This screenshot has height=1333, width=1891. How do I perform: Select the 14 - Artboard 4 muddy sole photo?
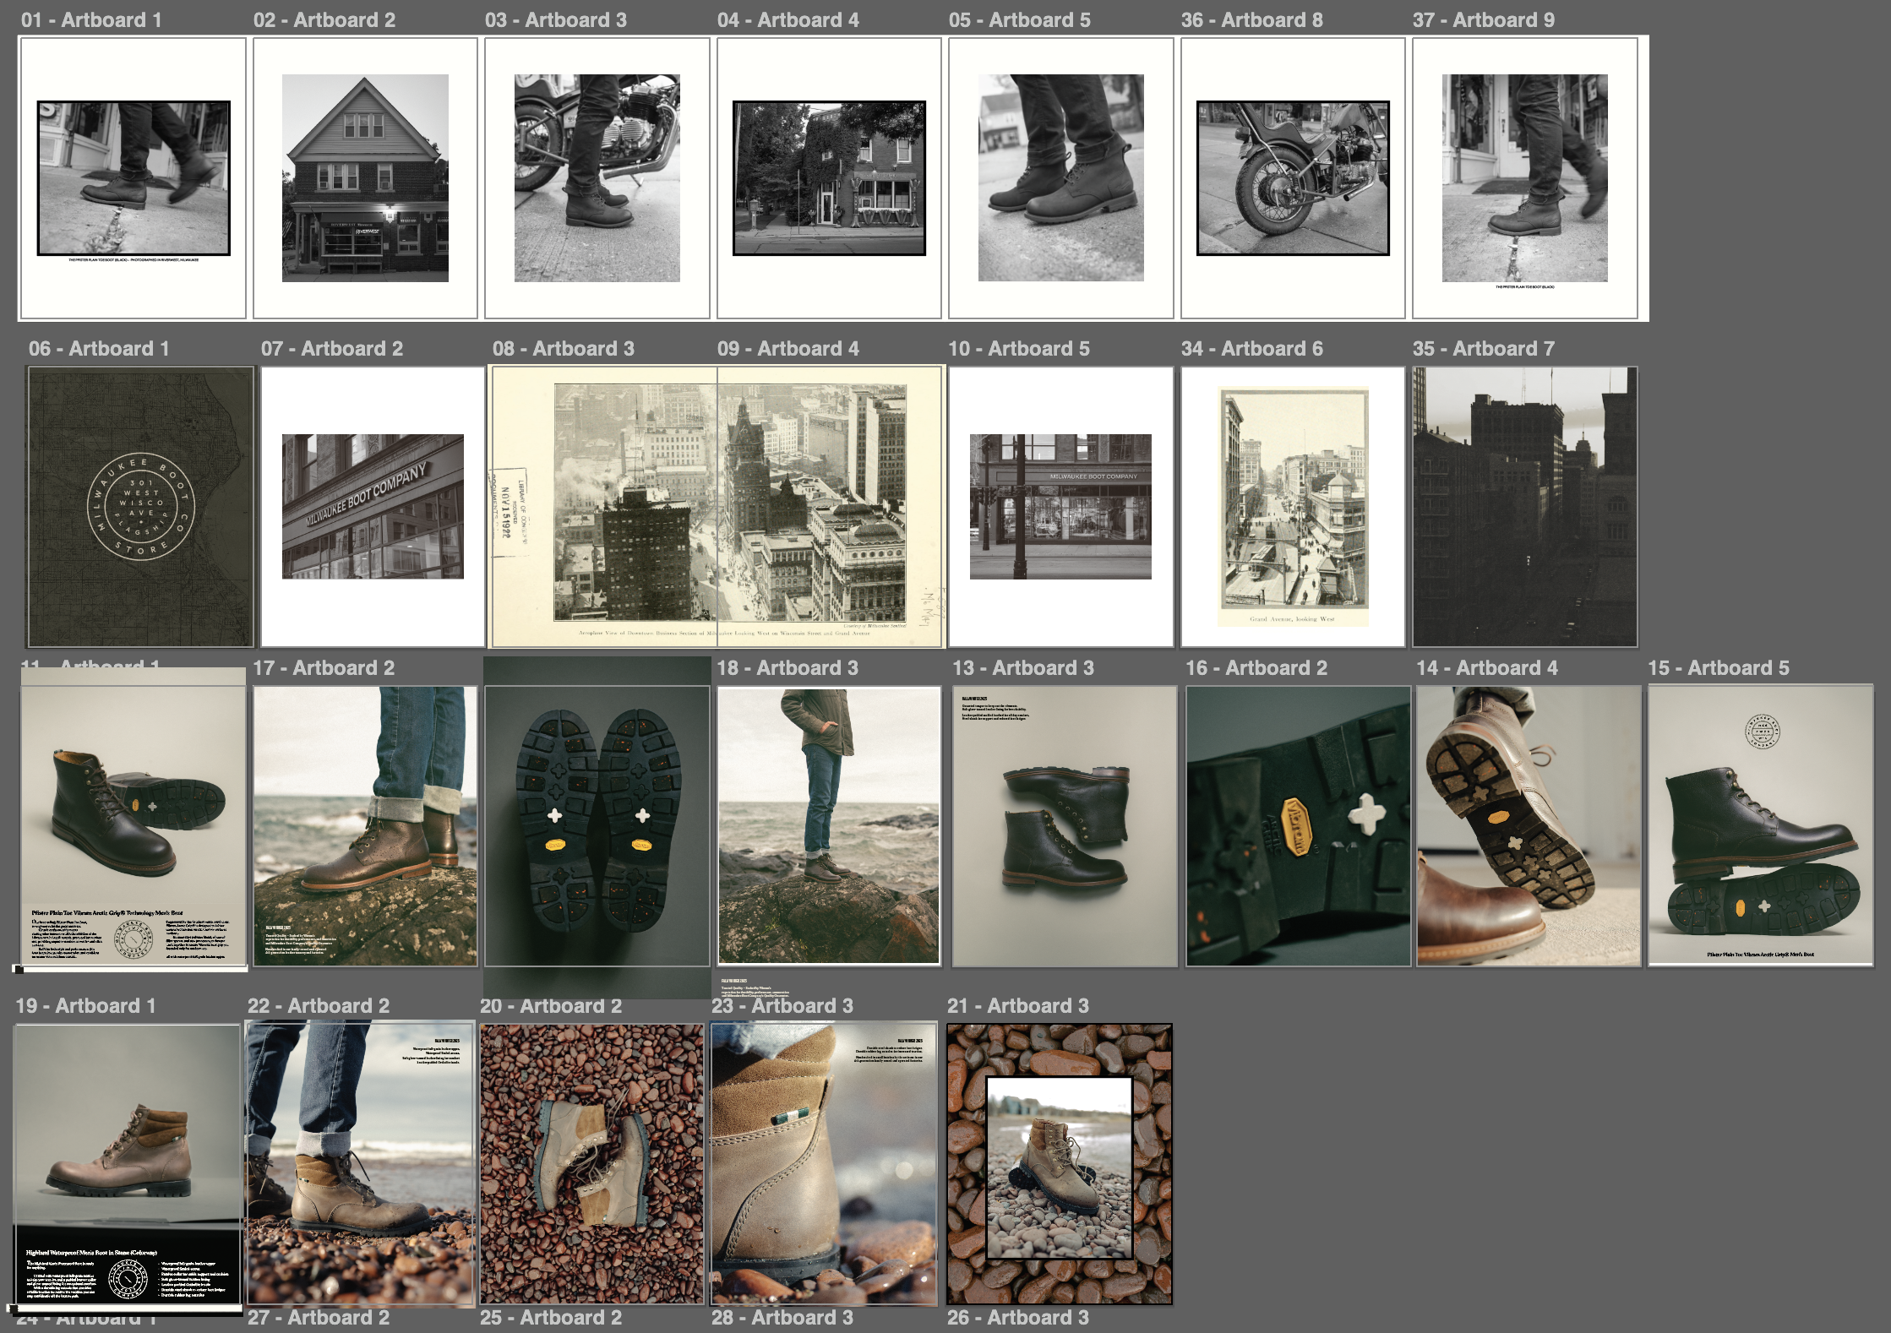(x=1528, y=826)
